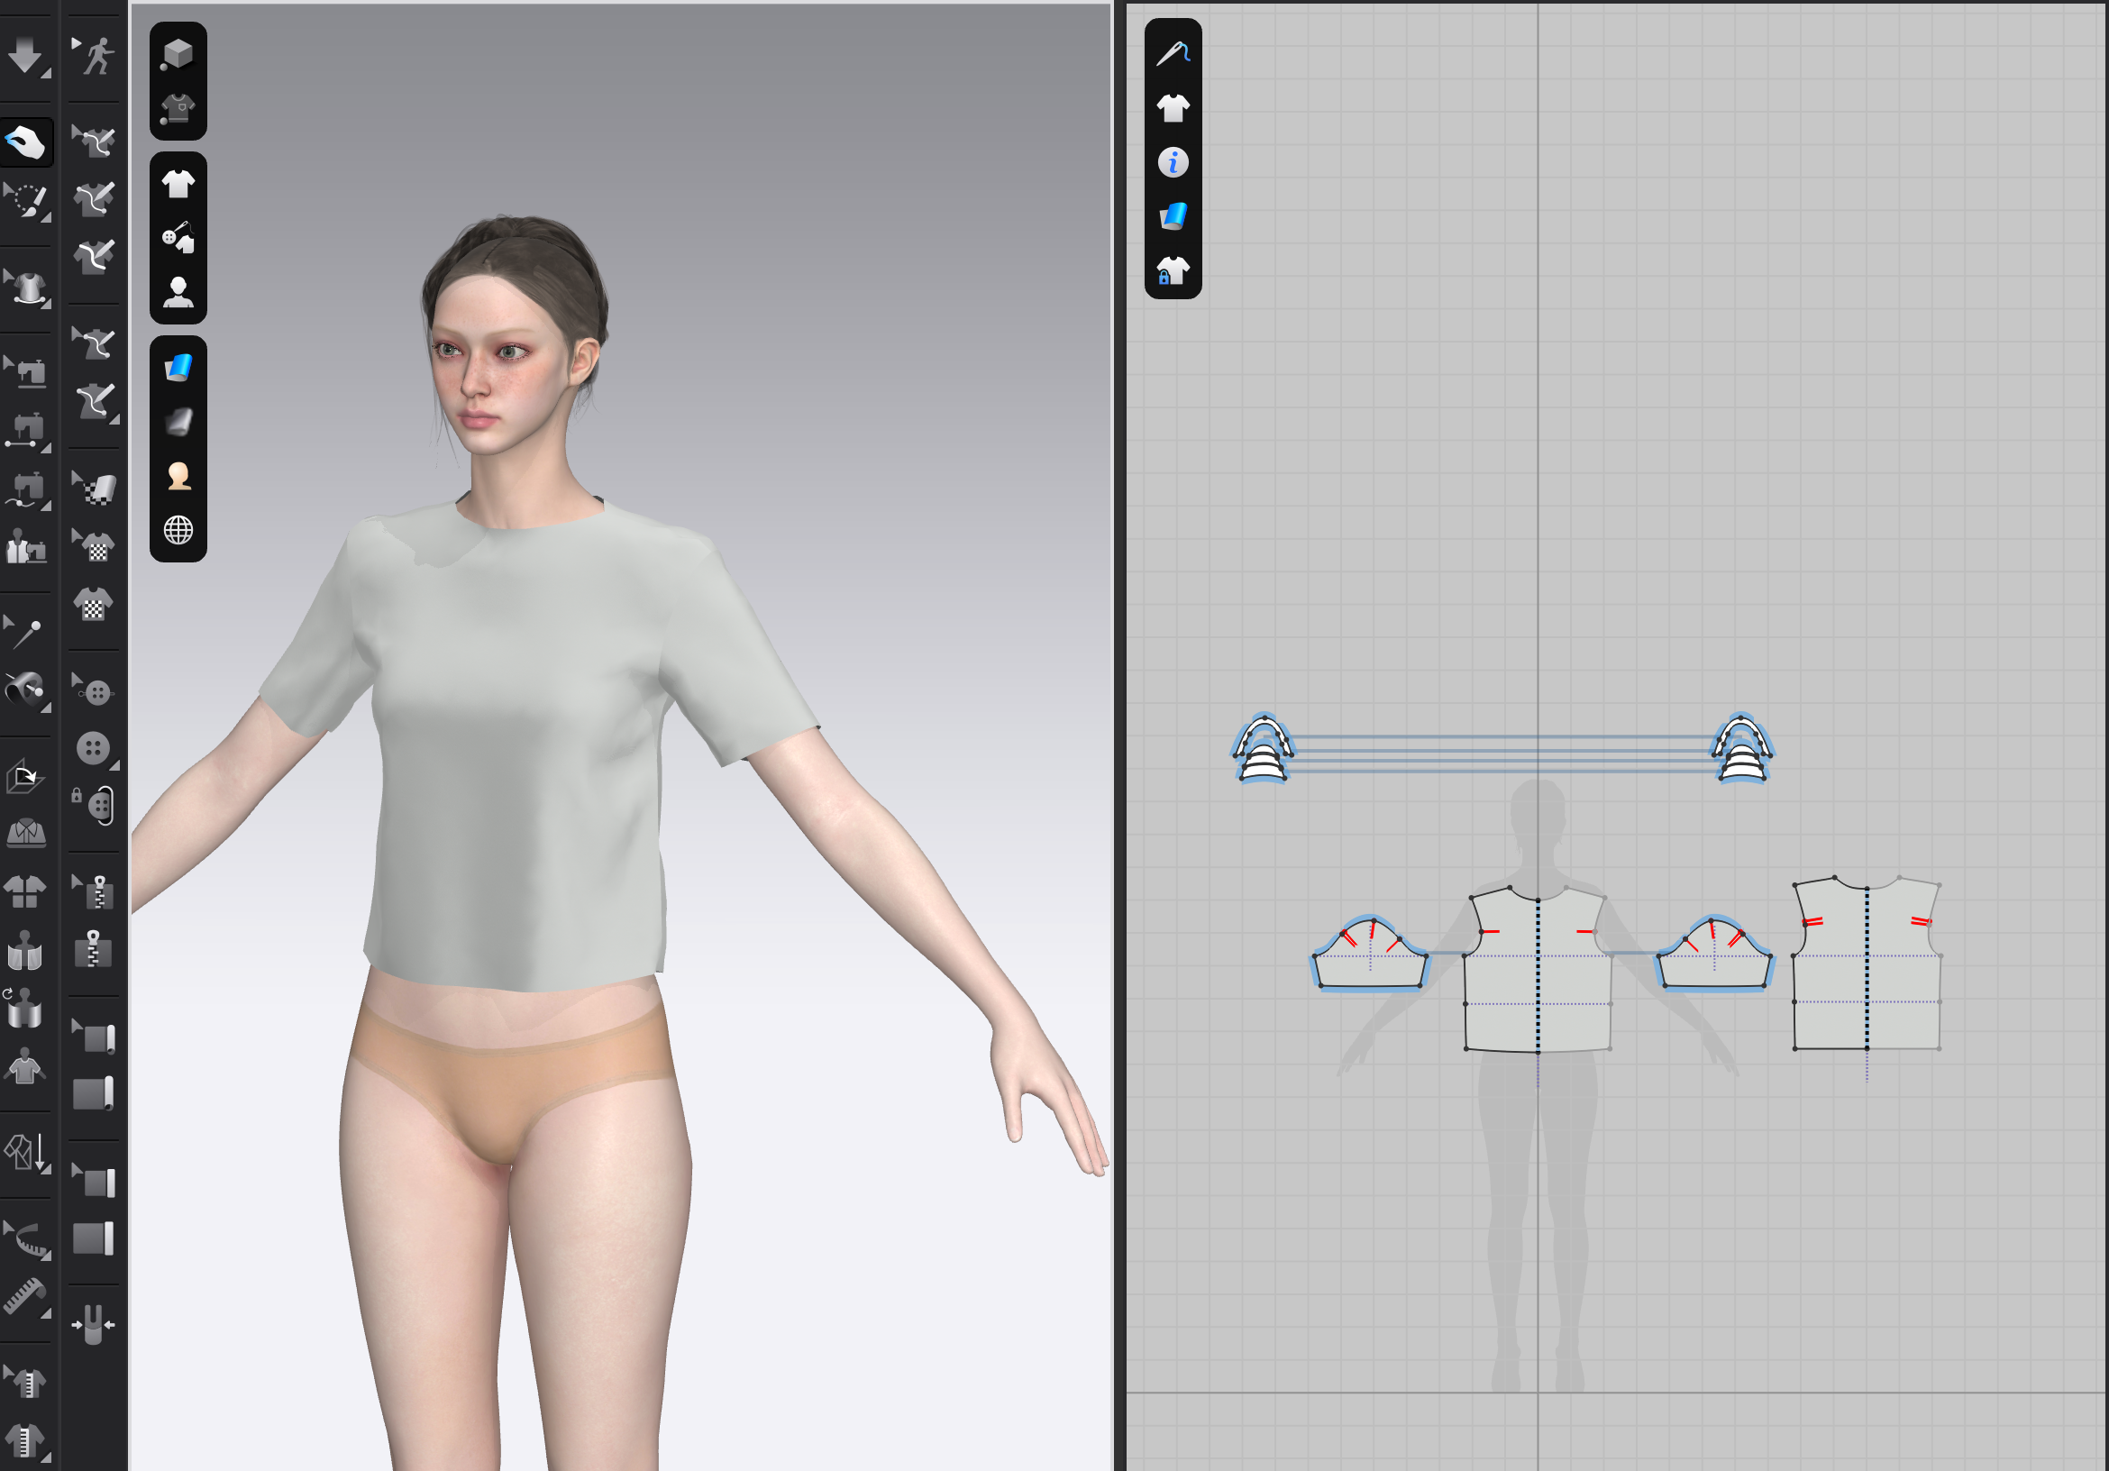The image size is (2109, 1471).
Task: Toggle avatar display bust icon
Action: coord(178,292)
